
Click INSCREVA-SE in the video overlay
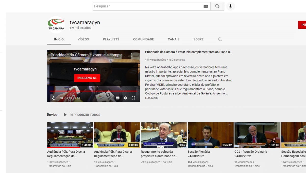87,78
